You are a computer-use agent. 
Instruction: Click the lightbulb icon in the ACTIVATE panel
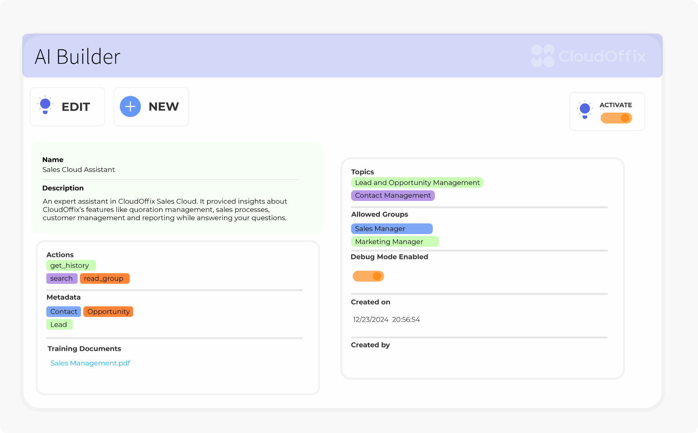[585, 108]
